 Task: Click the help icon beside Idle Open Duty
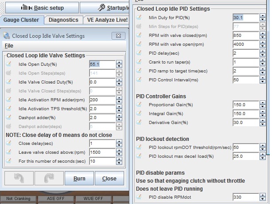pyautogui.click(x=9, y=64)
